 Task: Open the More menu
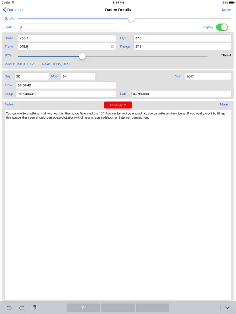point(226,10)
